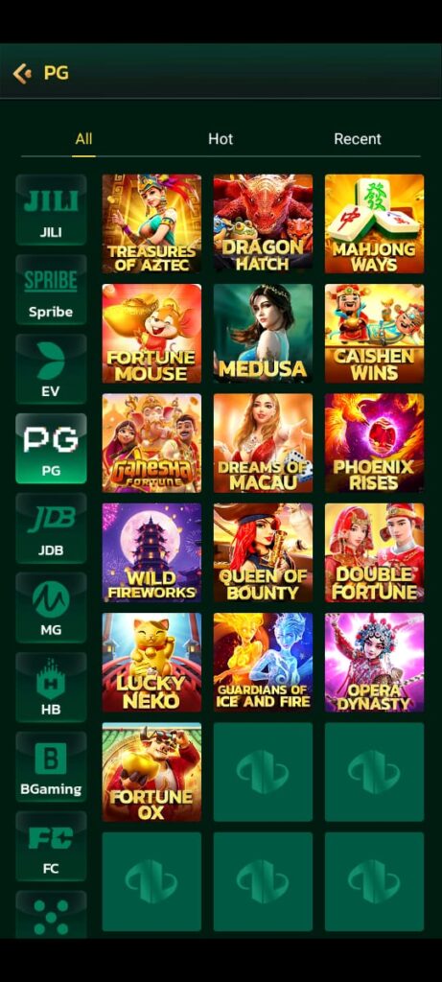Select the All tab
The width and height of the screenshot is (442, 982).
point(83,139)
